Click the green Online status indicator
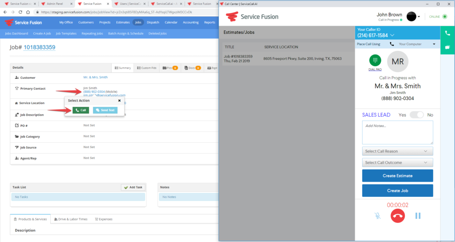This screenshot has width=455, height=242. coord(444,16)
